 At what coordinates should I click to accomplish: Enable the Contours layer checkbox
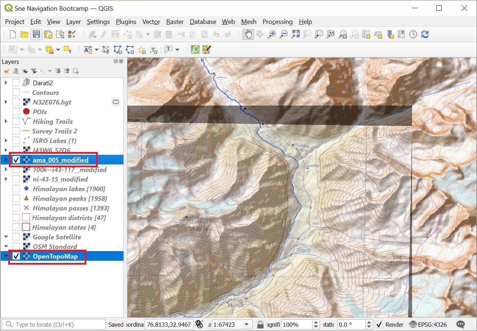pyautogui.click(x=16, y=92)
